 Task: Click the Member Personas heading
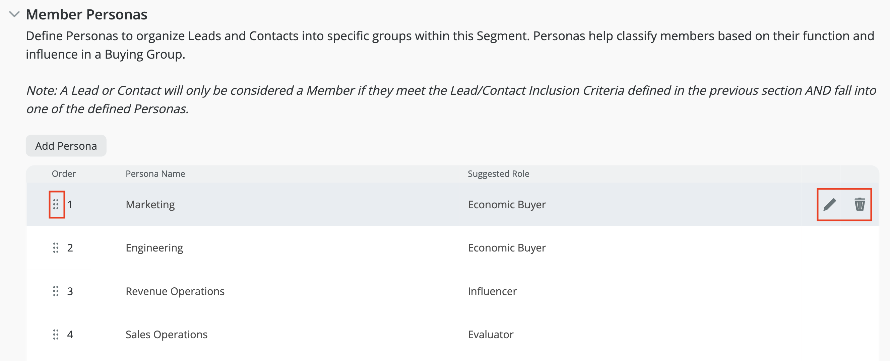(86, 14)
